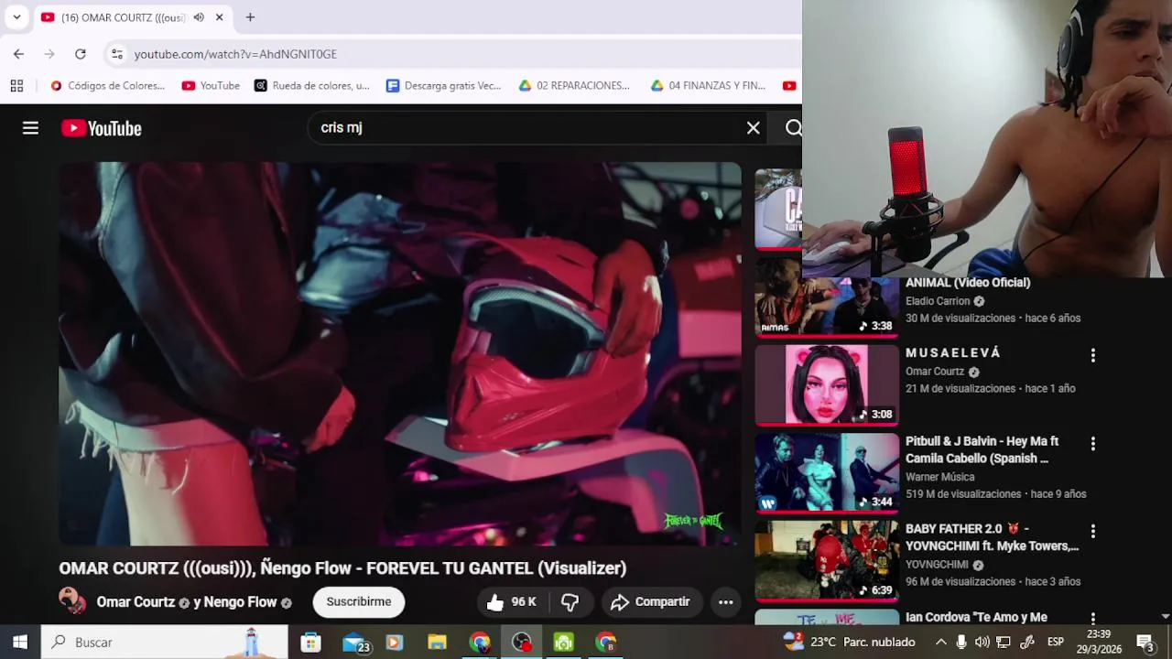Open options menu for Ian Cordova video
Viewport: 1172px width, 659px height.
(x=1092, y=619)
